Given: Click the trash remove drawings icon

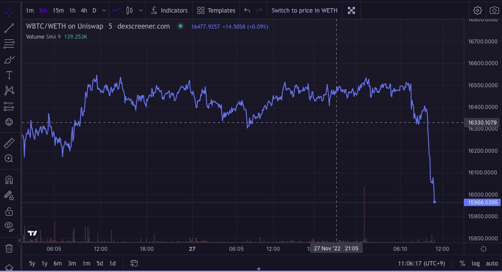Looking at the screenshot, I should [x=9, y=248].
